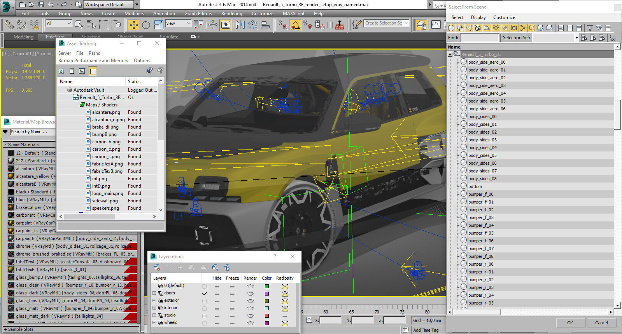The image size is (622, 334).
Task: Activate Select and Uniform Scale tool
Action: tap(159, 25)
